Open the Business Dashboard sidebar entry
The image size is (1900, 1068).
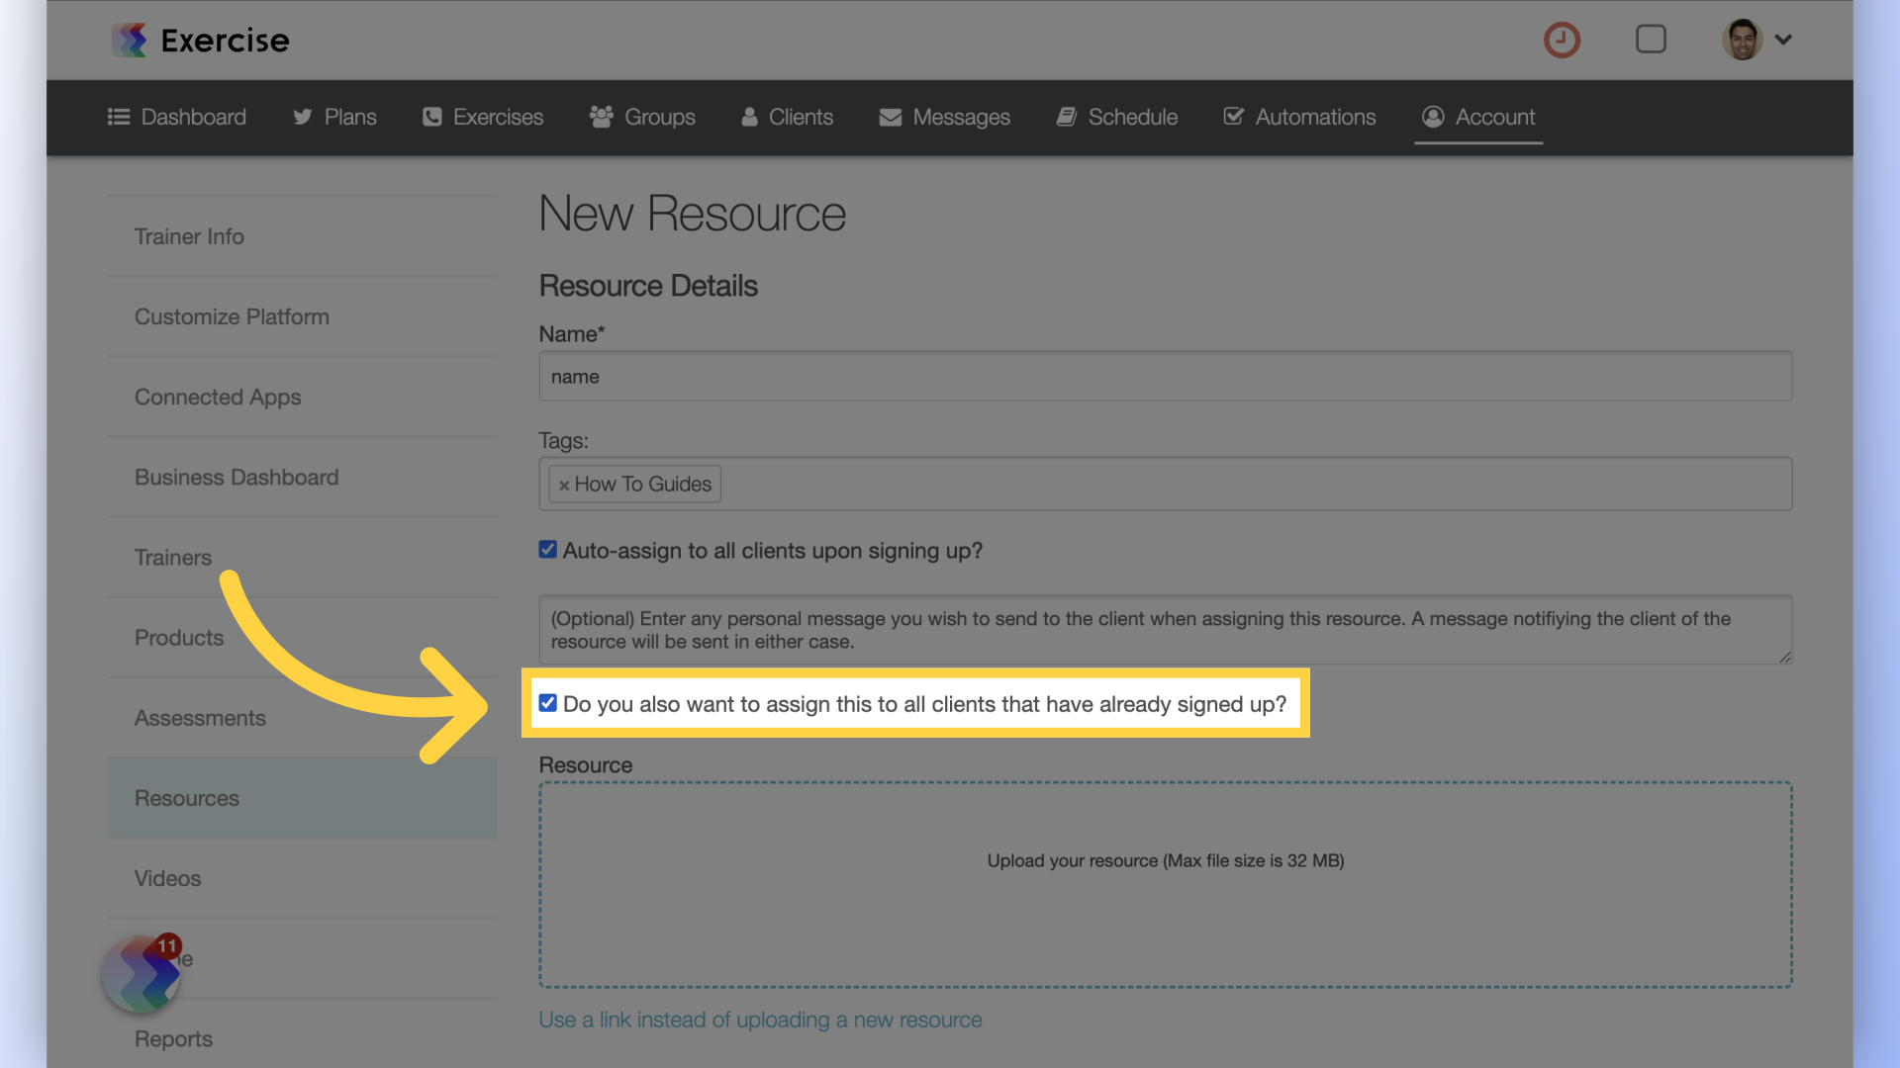pos(236,477)
